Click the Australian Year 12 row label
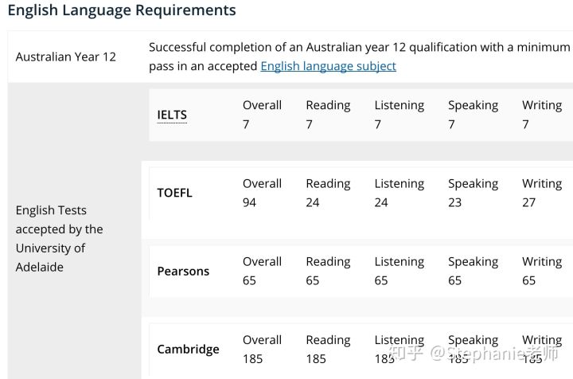573x379 pixels. pos(66,57)
